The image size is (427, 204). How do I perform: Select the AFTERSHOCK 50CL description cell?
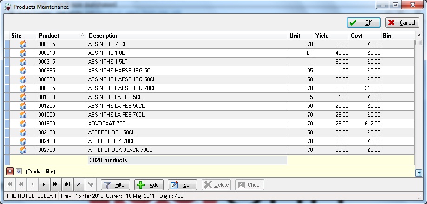pos(187,132)
